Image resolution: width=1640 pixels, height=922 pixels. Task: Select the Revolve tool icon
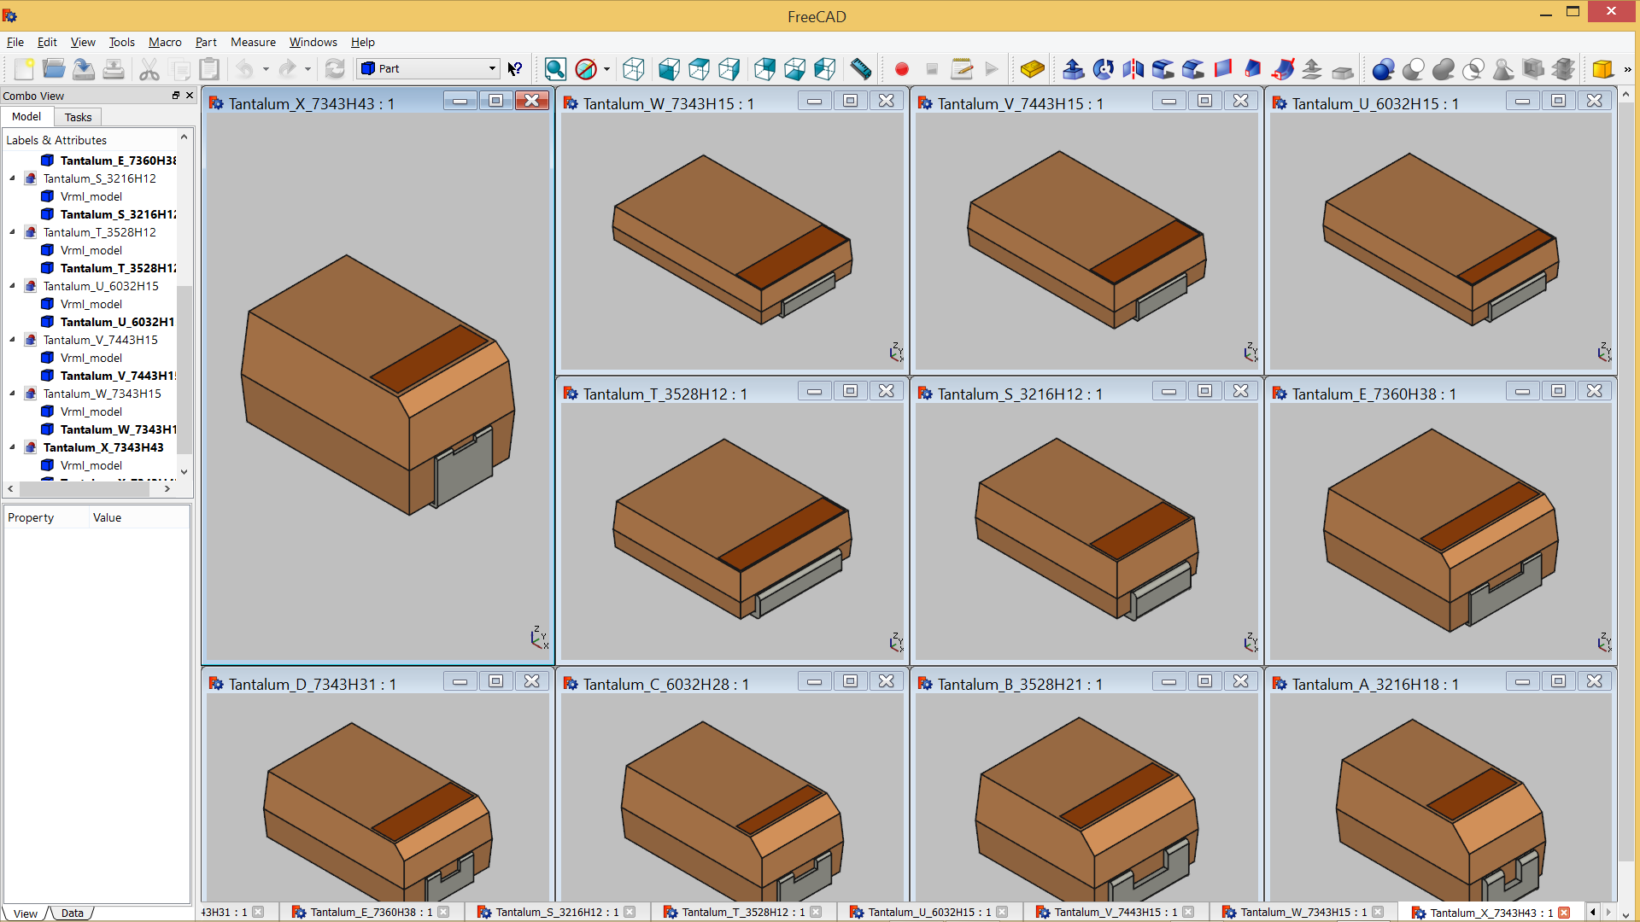(1104, 69)
